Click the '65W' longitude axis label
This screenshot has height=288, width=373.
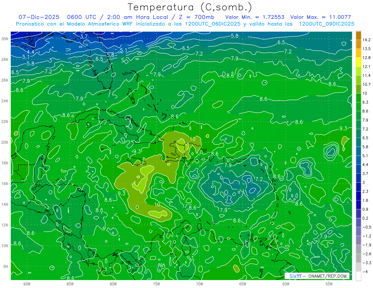pos(243,284)
